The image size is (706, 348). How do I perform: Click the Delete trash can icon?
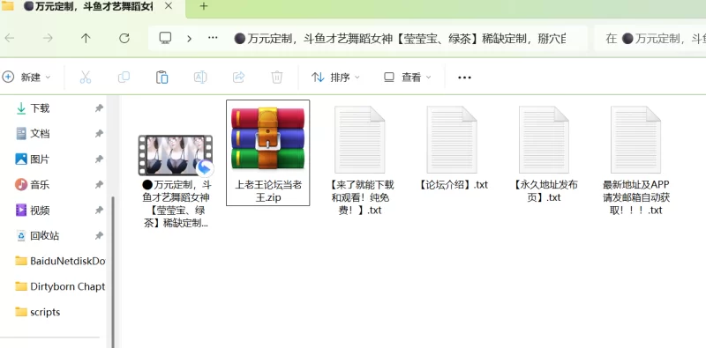click(x=277, y=78)
